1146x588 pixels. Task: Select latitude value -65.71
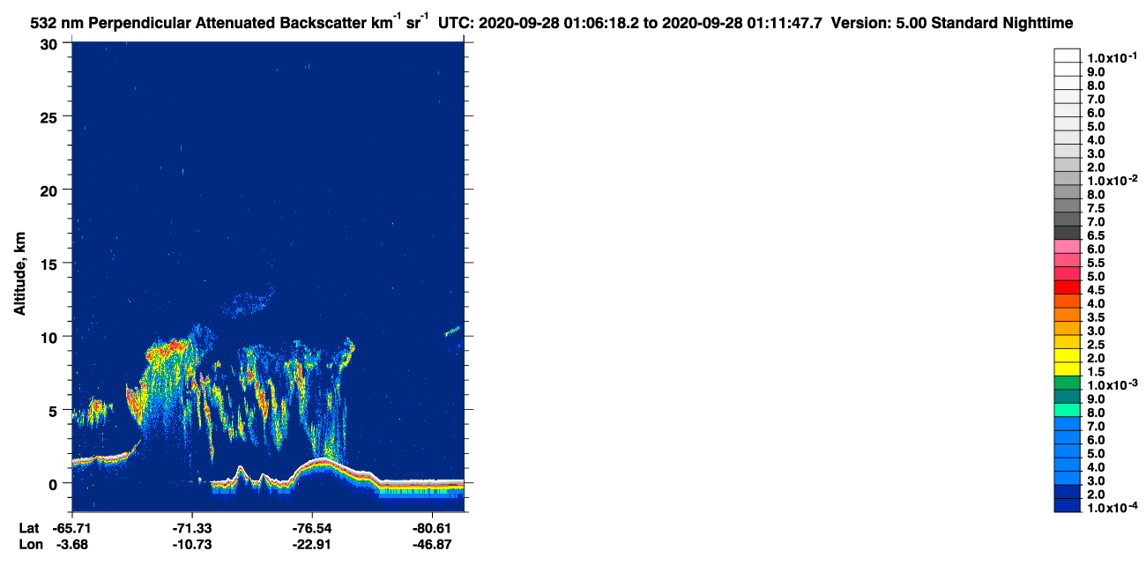[72, 527]
